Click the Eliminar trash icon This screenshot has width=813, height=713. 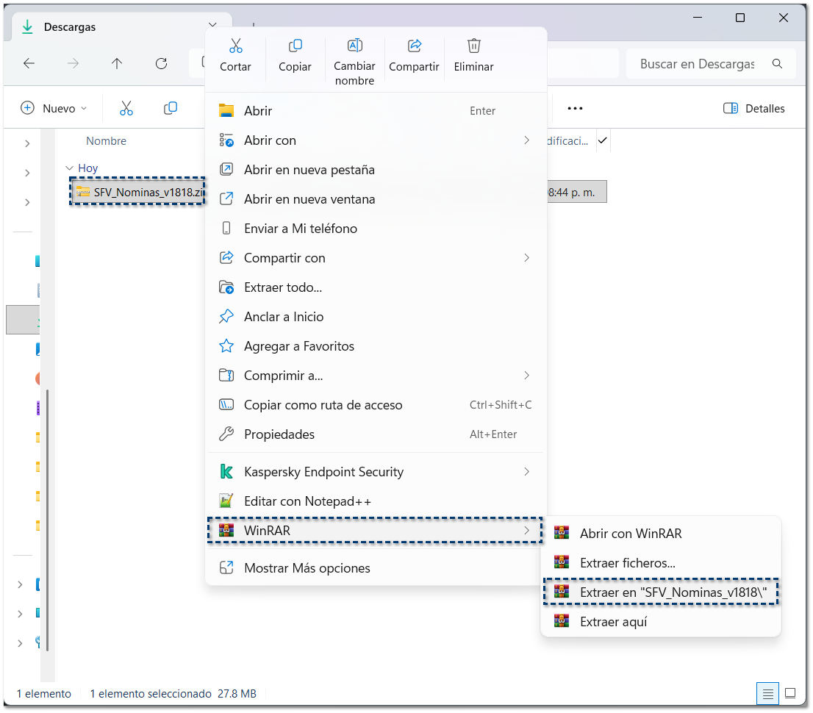473,47
